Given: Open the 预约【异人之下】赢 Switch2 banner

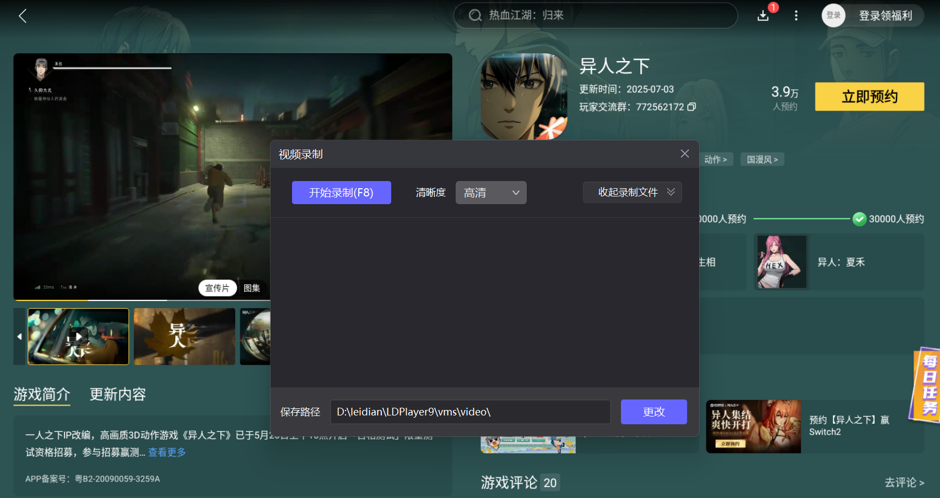Looking at the screenshot, I should (815, 426).
